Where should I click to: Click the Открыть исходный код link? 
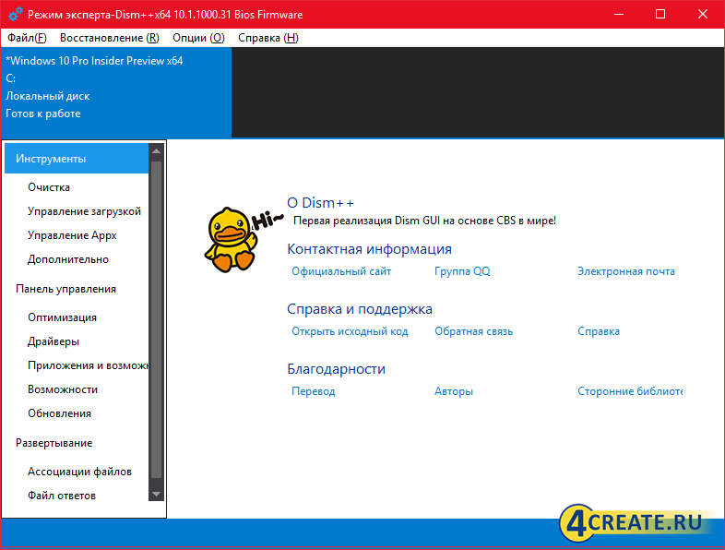click(350, 331)
